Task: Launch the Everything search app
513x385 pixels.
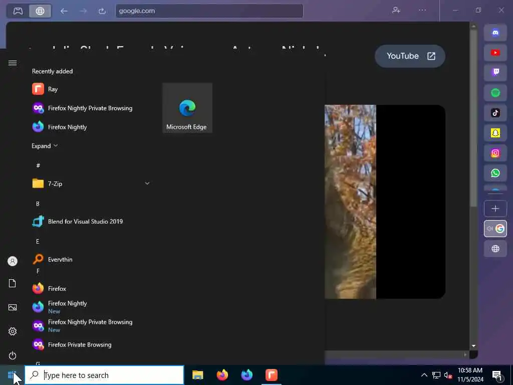Action: 92,259
